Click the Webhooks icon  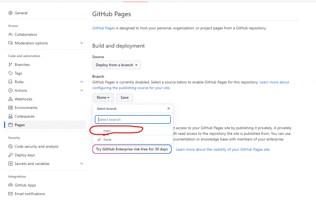[x=10, y=99]
